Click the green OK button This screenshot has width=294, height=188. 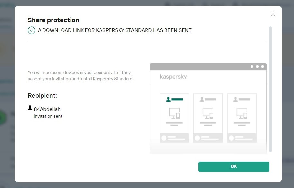[233, 166]
